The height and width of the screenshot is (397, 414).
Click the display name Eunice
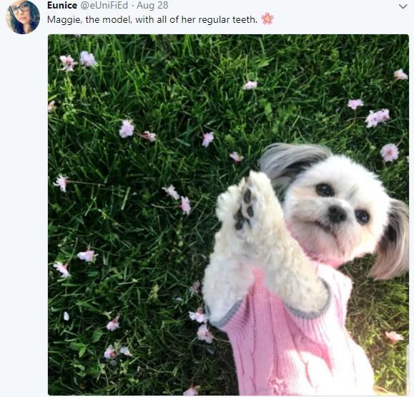62,5
